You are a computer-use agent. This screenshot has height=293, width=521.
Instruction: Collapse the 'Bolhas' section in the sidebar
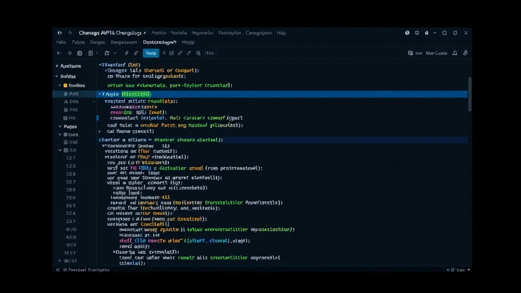pyautogui.click(x=57, y=76)
